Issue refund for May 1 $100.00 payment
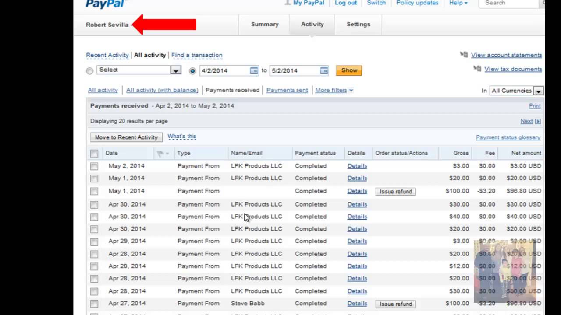 click(396, 192)
